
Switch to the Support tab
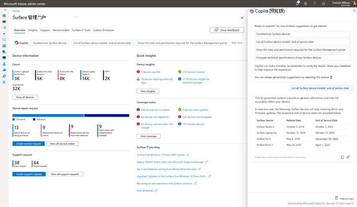[x=45, y=30]
